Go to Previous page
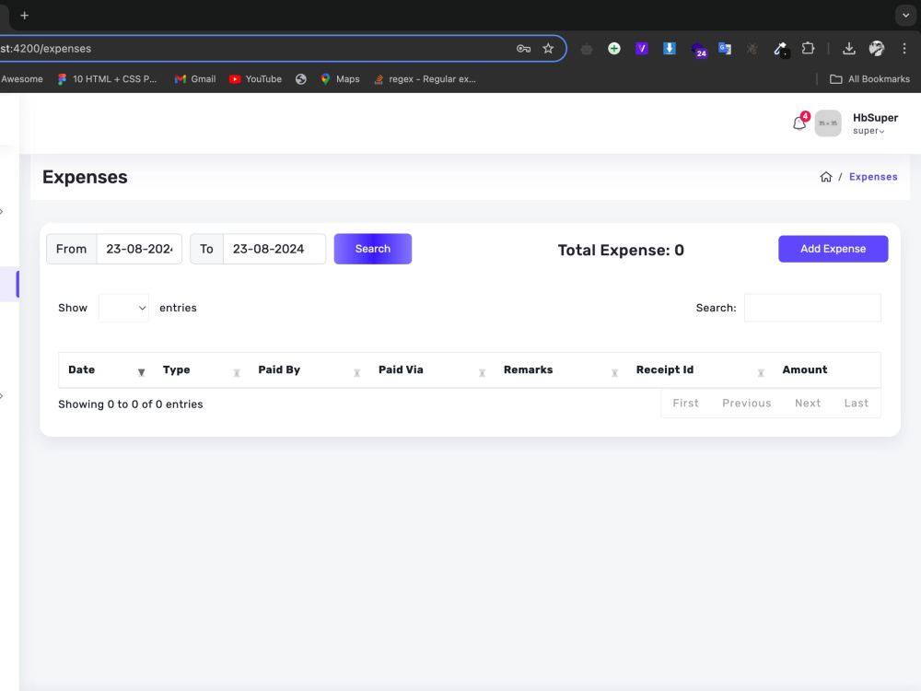This screenshot has width=921, height=691. [747, 404]
